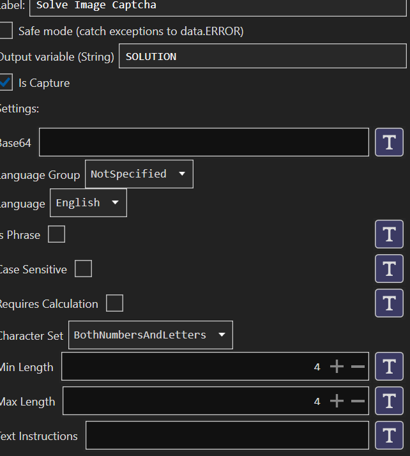Enable the Requires Calculation checkbox
The image size is (410, 456).
click(114, 303)
